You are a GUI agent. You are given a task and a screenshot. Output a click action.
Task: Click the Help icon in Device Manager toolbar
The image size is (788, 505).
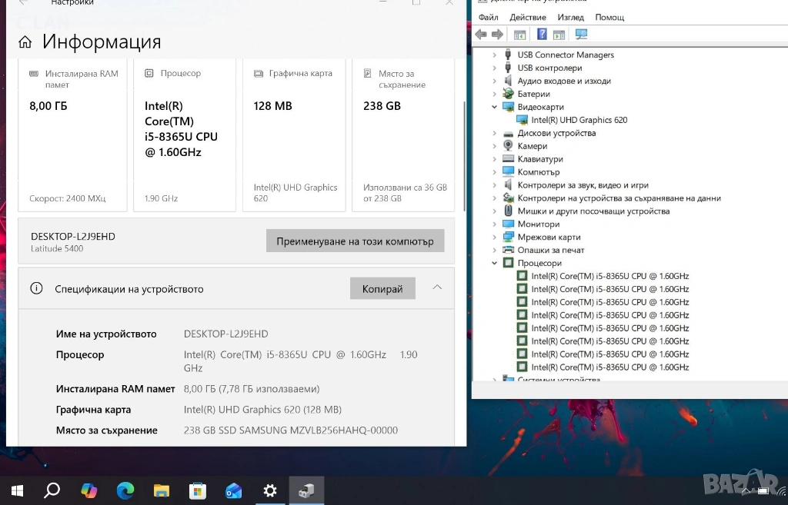pyautogui.click(x=542, y=35)
